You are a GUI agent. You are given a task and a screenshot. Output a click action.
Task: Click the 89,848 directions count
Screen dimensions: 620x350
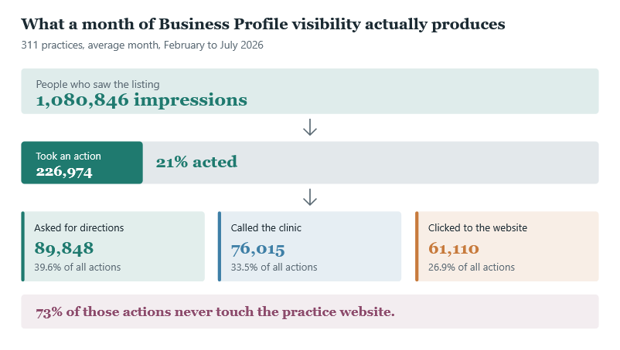[64, 248]
